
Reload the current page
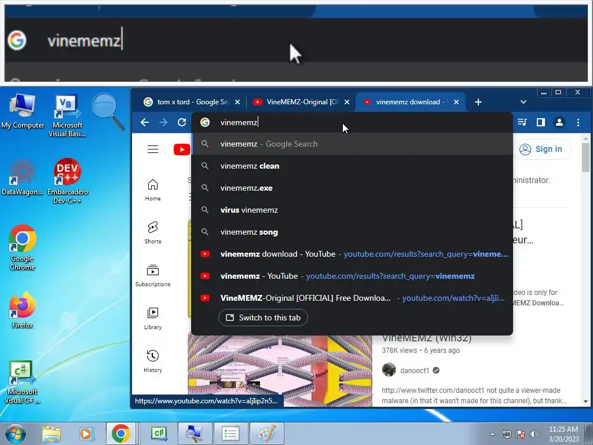point(182,122)
